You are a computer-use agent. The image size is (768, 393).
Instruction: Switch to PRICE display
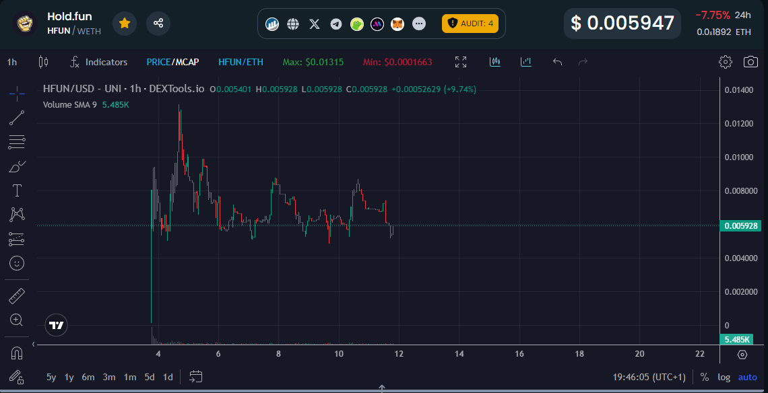coord(158,62)
